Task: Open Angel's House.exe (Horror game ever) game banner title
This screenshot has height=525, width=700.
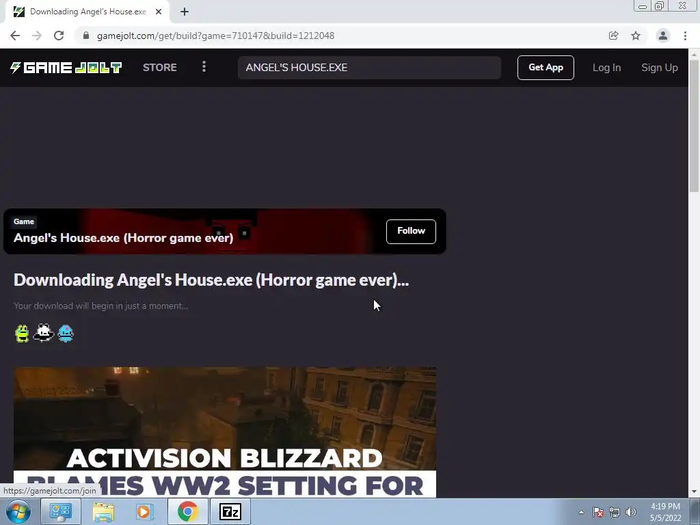Action: pyautogui.click(x=123, y=238)
